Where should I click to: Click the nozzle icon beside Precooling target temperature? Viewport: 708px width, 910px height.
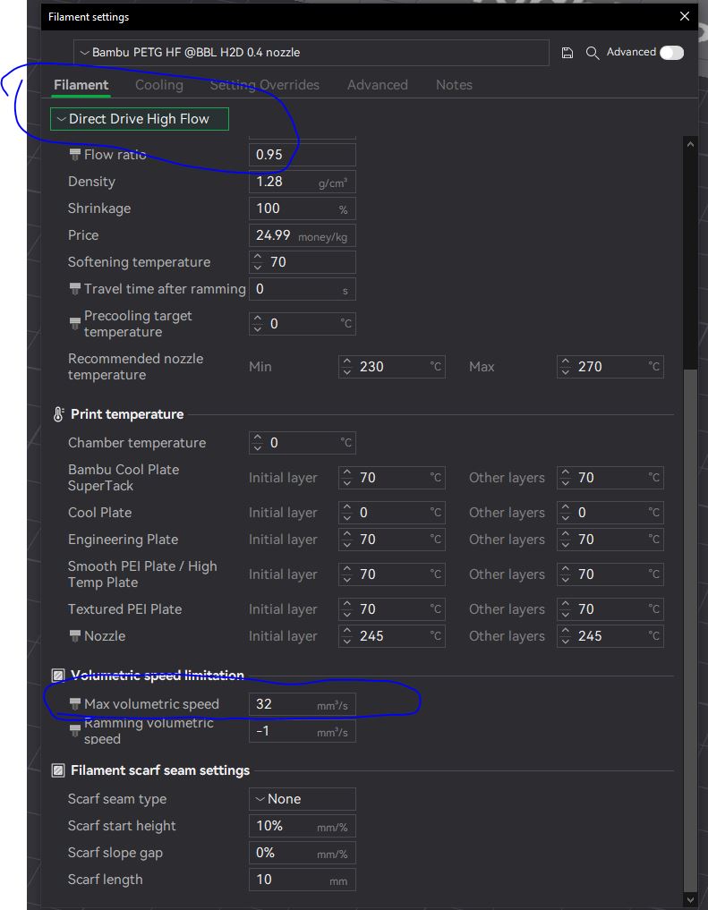point(75,324)
